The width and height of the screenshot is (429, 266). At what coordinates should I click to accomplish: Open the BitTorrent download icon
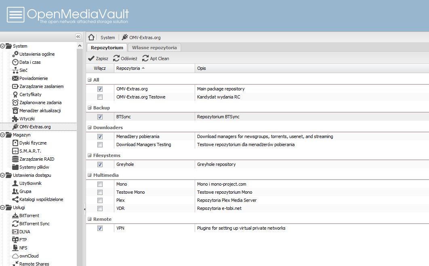click(15, 216)
